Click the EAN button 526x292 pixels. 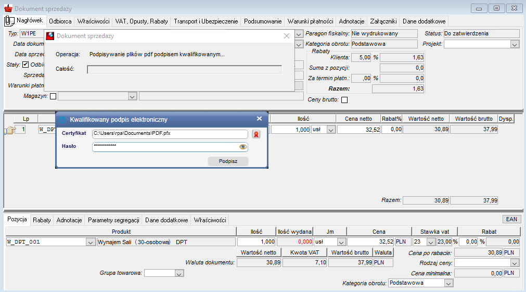(x=511, y=219)
